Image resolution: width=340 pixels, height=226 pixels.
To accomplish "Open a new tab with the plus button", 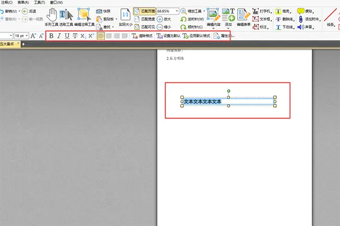I will pyautogui.click(x=23, y=44).
